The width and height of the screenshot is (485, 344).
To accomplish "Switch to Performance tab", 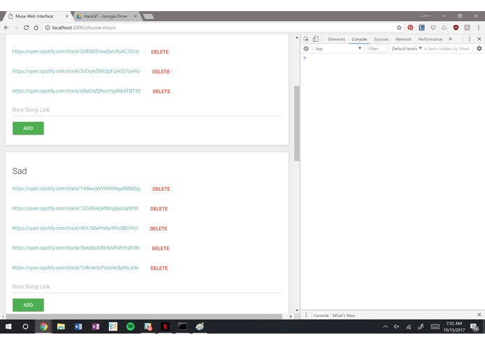I will 430,39.
